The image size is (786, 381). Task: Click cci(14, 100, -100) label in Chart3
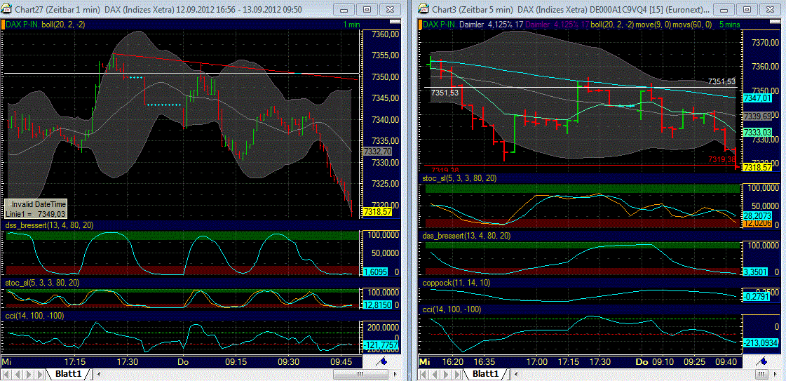pyautogui.click(x=453, y=310)
